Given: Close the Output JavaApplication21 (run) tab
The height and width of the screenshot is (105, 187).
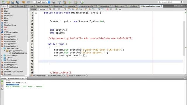Looking at the screenshot, I should tap(26, 78).
